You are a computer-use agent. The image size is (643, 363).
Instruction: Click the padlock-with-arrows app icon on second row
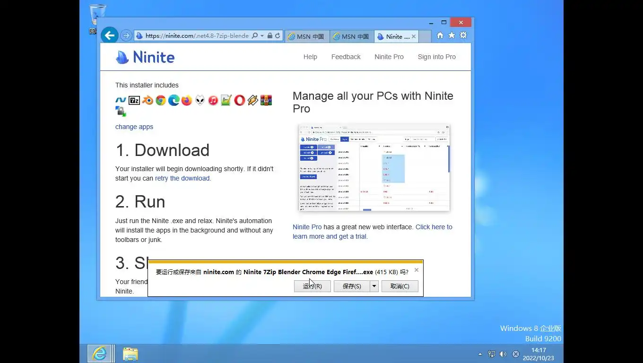tap(121, 112)
